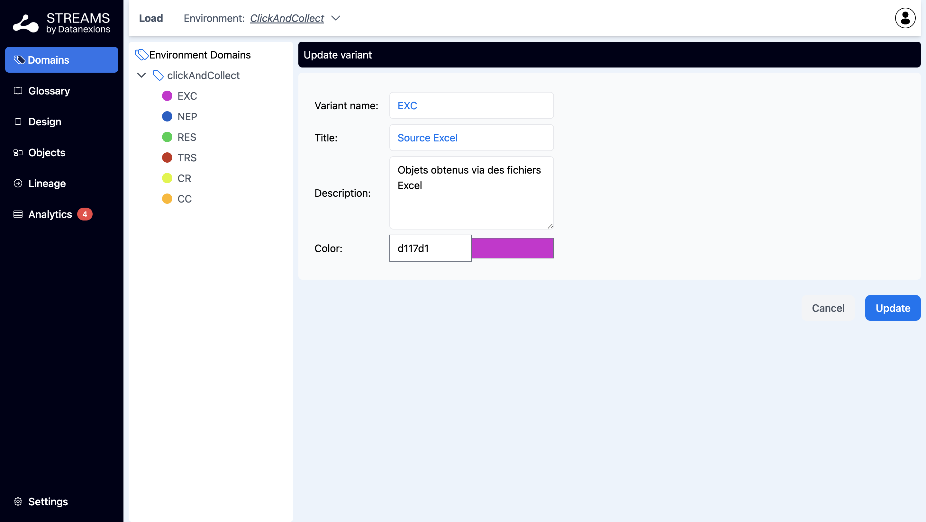Cancel the variant update

828,308
